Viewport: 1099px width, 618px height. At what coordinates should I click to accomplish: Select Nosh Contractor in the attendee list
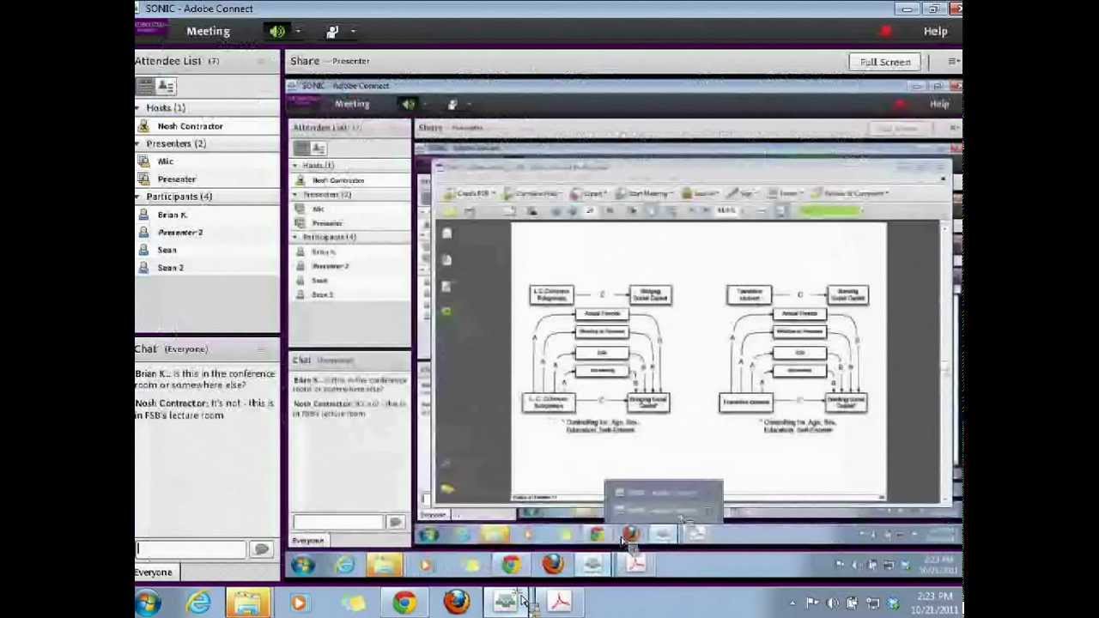(190, 126)
